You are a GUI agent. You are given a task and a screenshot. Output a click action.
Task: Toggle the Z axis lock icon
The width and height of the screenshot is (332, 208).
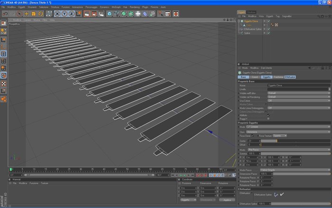coord(72,14)
